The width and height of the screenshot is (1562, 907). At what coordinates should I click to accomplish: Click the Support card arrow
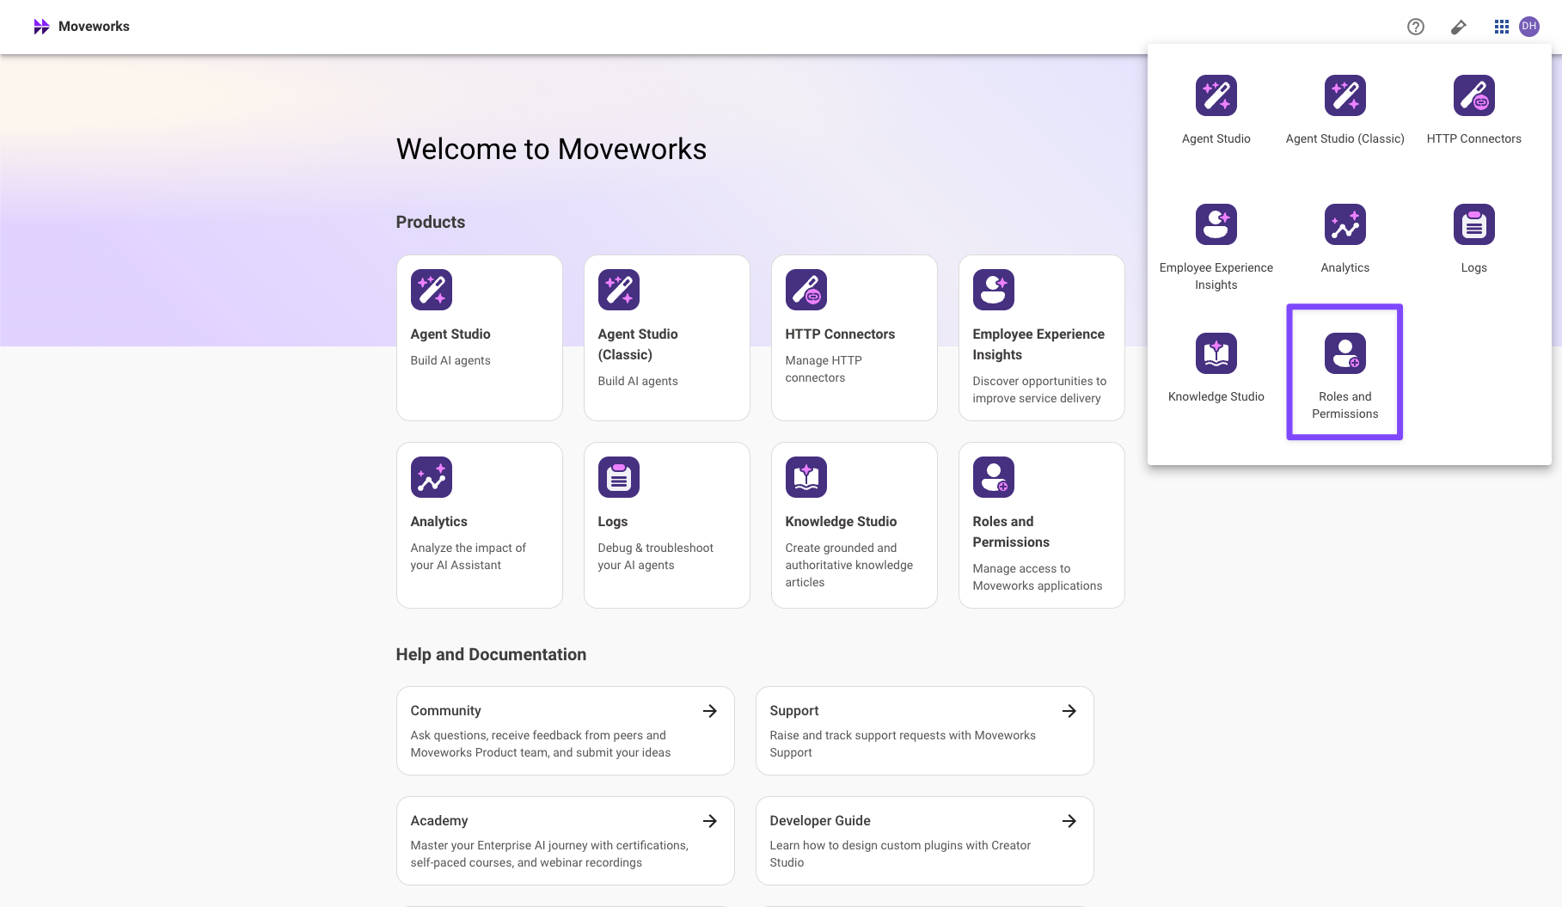click(1069, 711)
